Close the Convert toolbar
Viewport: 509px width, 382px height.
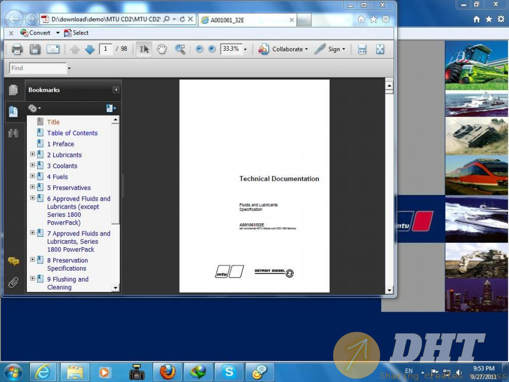point(11,33)
